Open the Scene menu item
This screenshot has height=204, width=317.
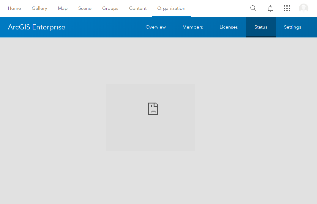[85, 8]
